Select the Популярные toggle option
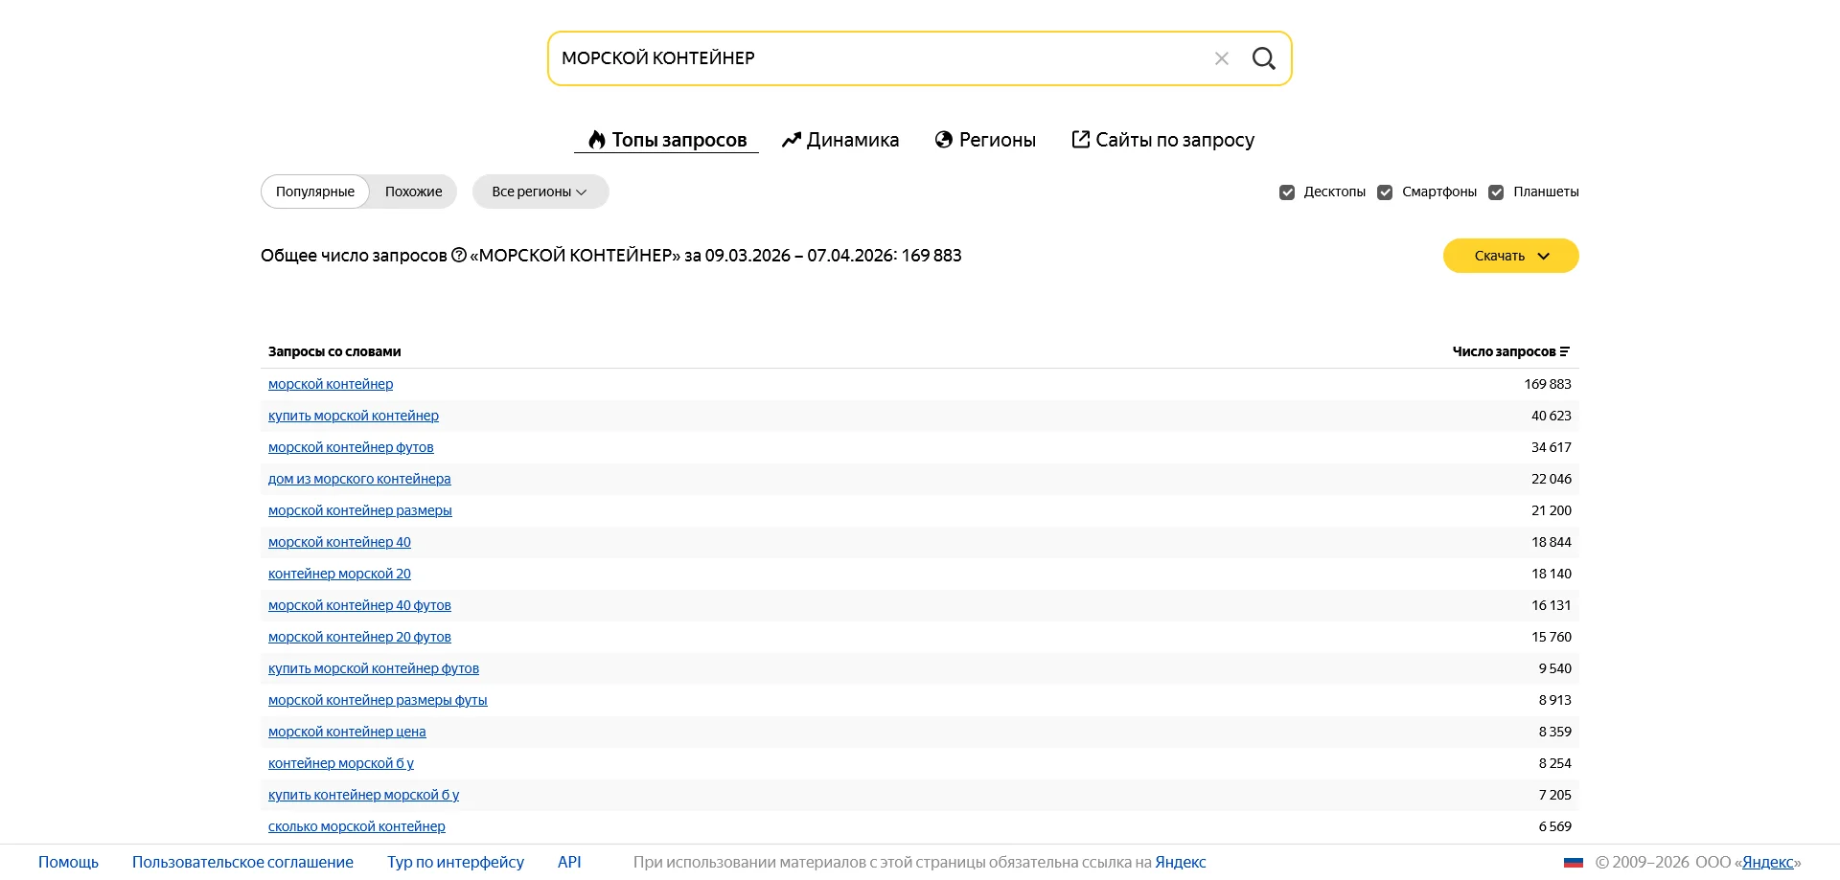Image resolution: width=1840 pixels, height=880 pixels. (x=315, y=192)
